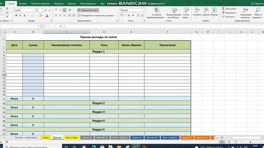Align text right in cell

64,16
